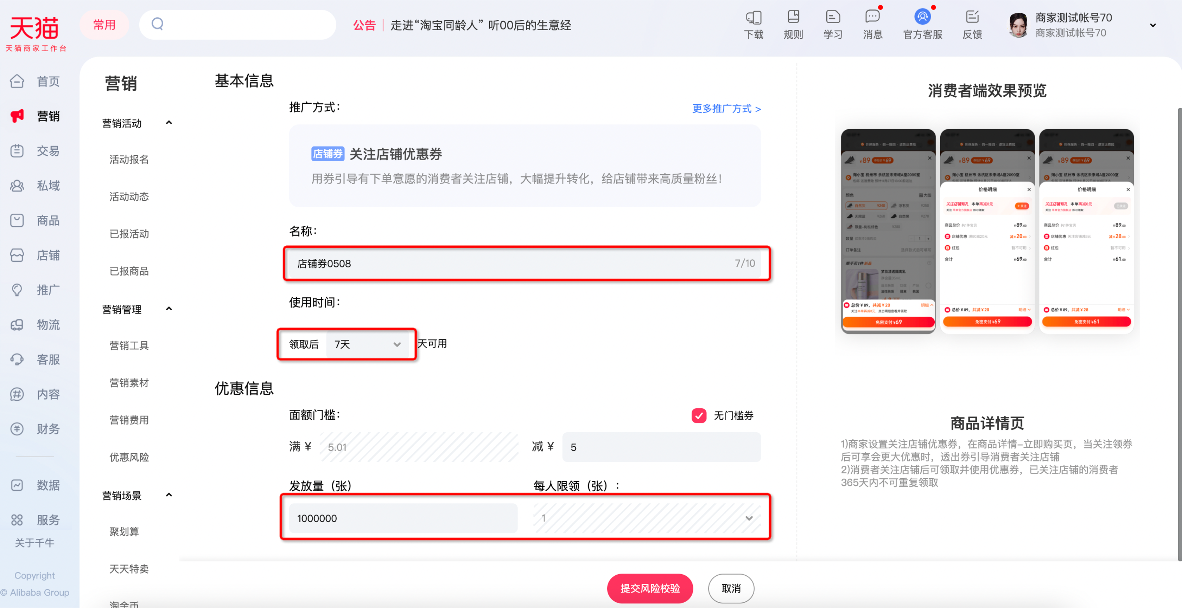Collapse the 营销活动 section
The height and width of the screenshot is (608, 1182).
tap(169, 123)
